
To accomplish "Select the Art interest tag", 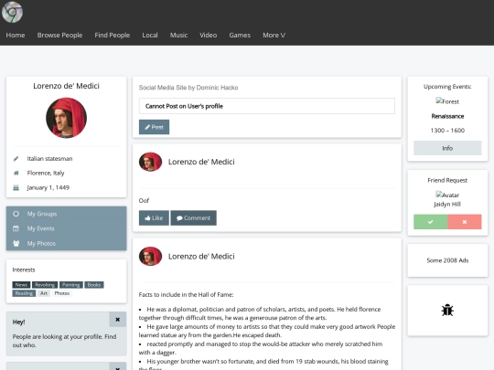I will click(x=44, y=293).
